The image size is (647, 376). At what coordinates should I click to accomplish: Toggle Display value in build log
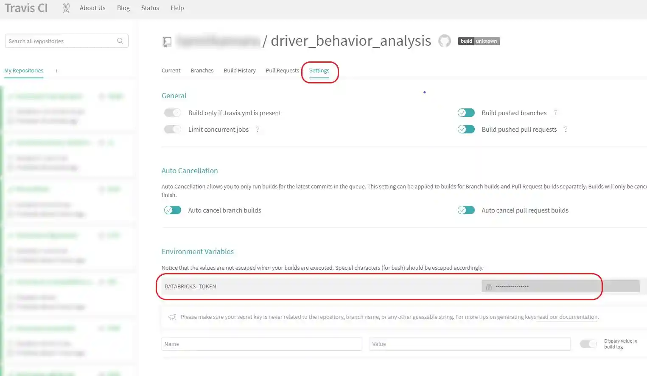click(x=588, y=344)
